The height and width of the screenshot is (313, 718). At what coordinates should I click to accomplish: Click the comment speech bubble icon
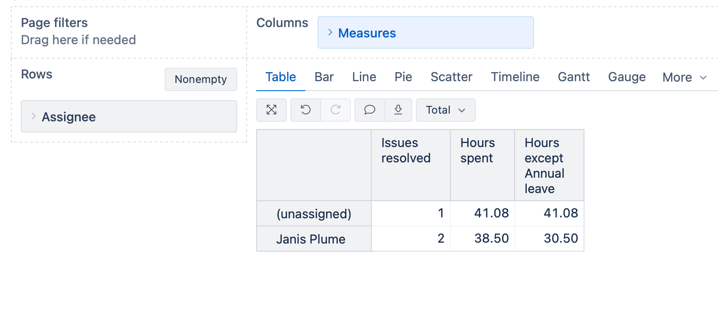click(370, 110)
